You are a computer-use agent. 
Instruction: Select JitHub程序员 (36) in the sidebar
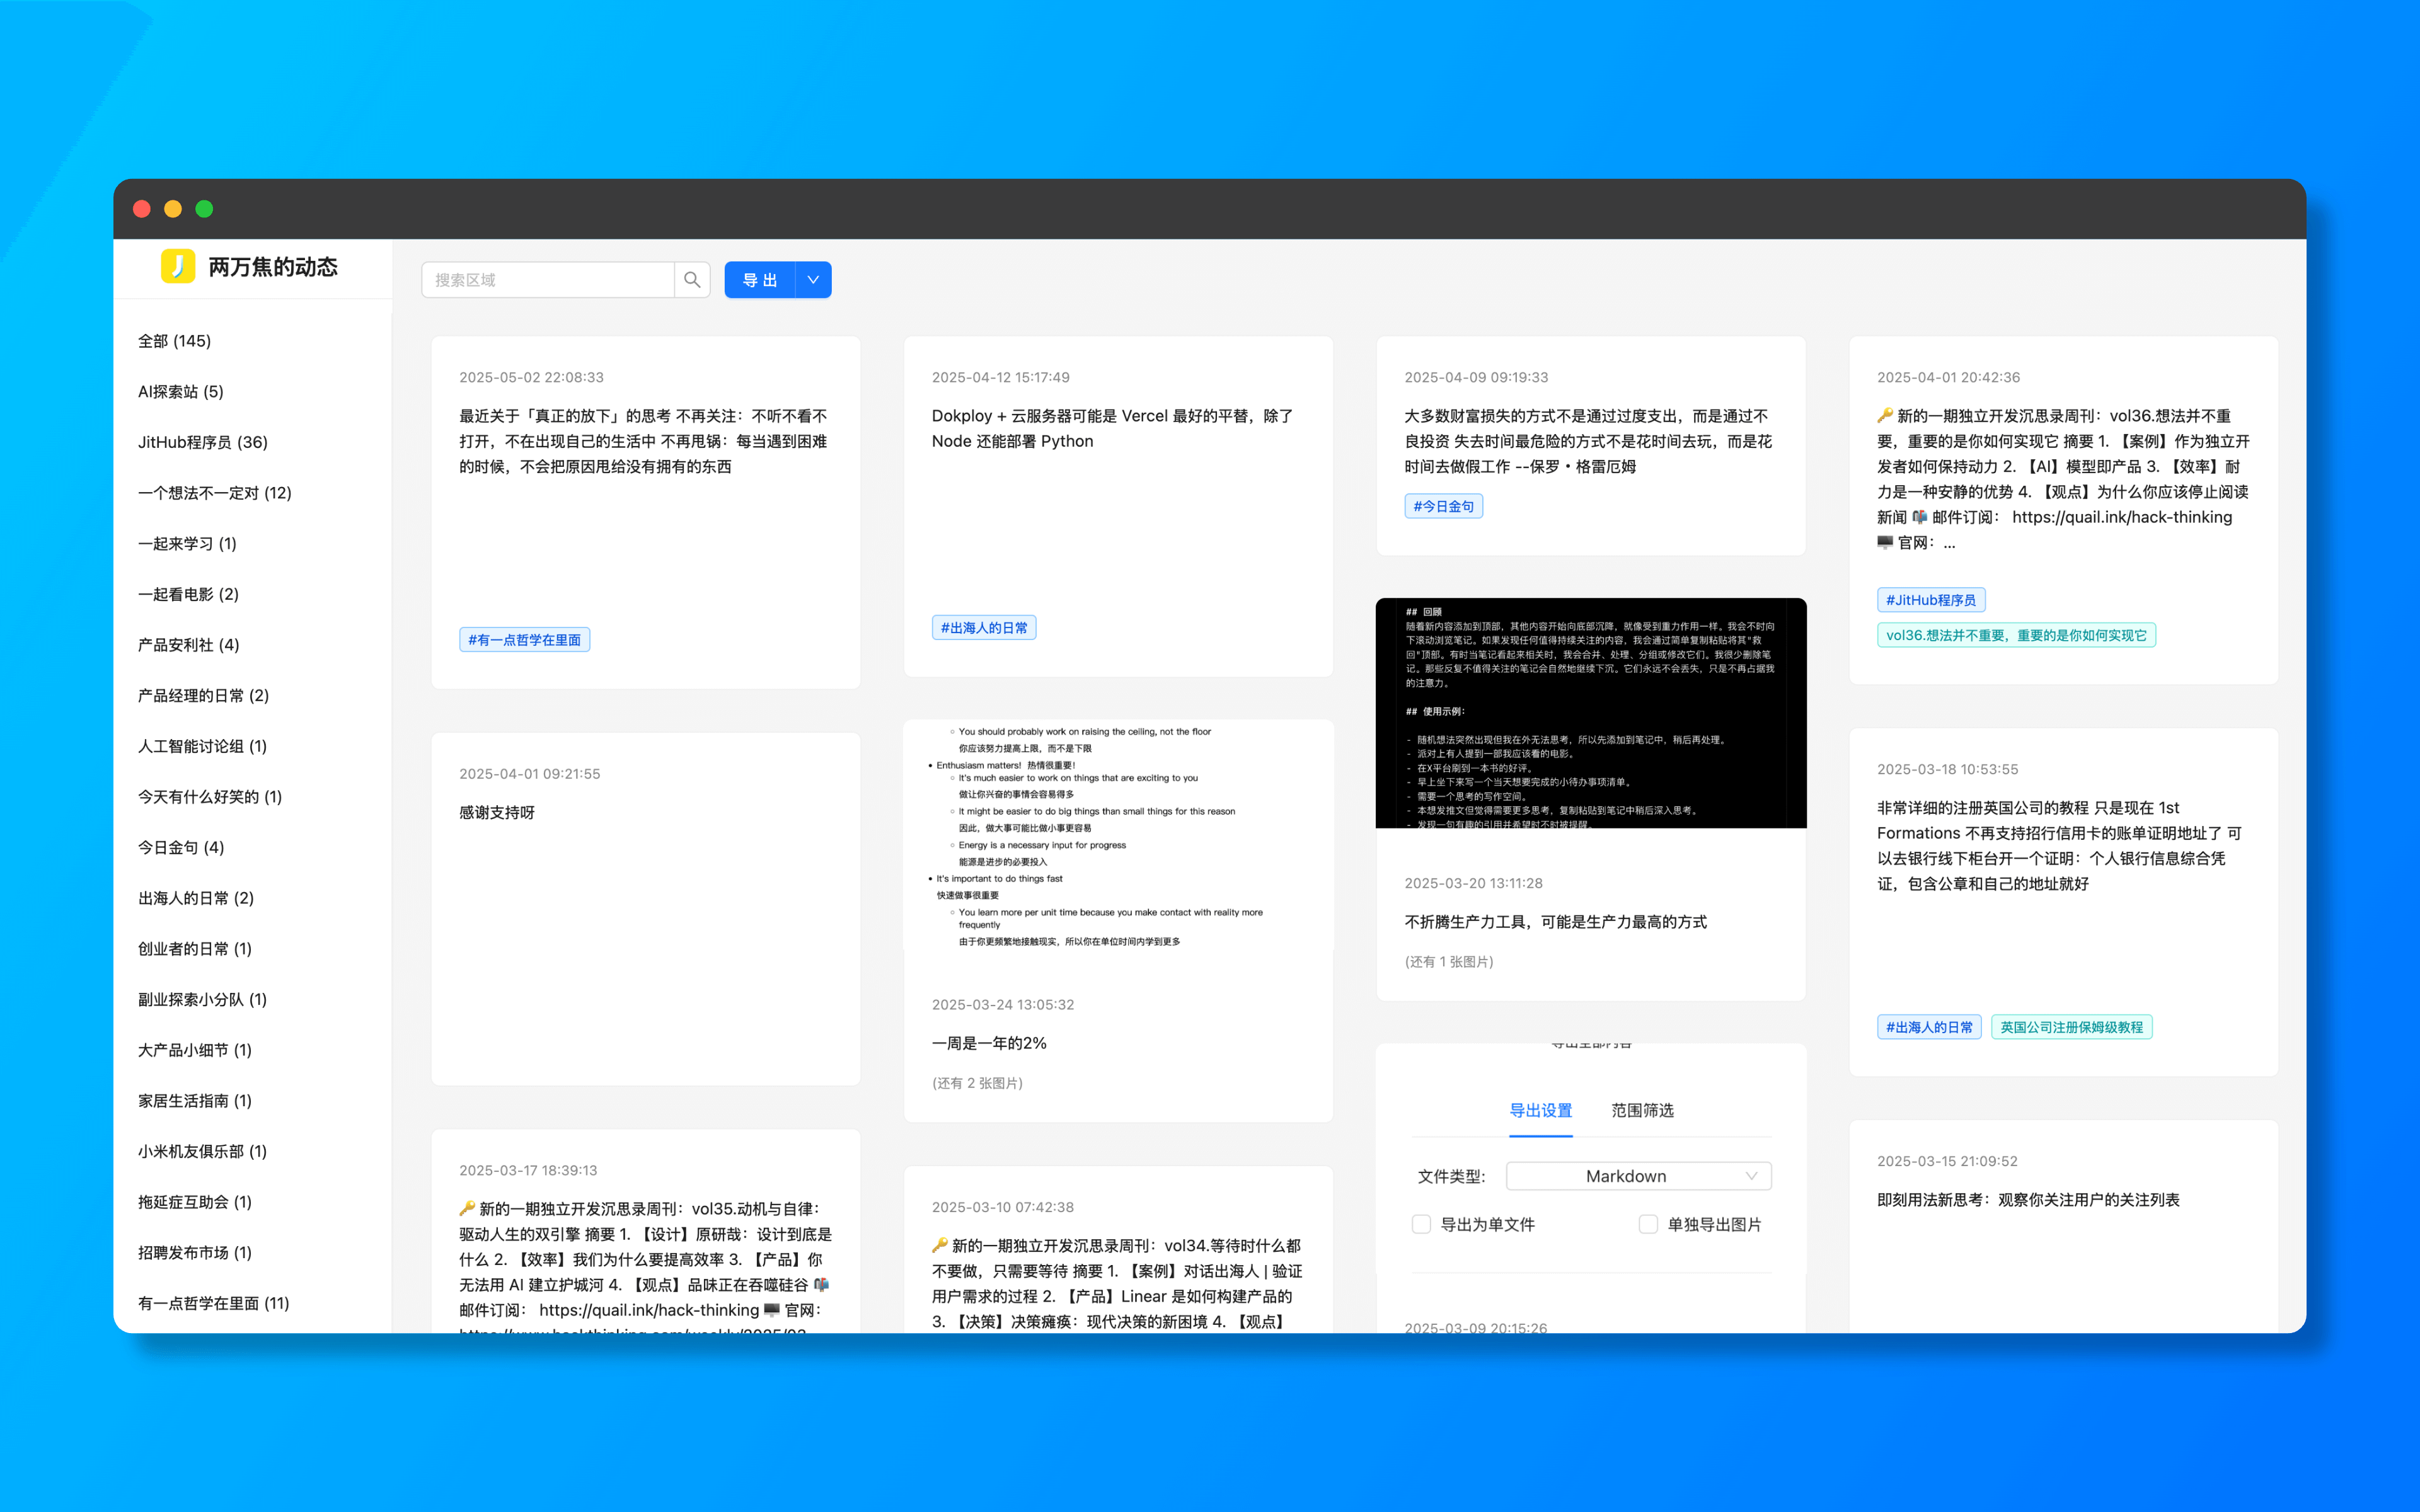[x=203, y=442]
